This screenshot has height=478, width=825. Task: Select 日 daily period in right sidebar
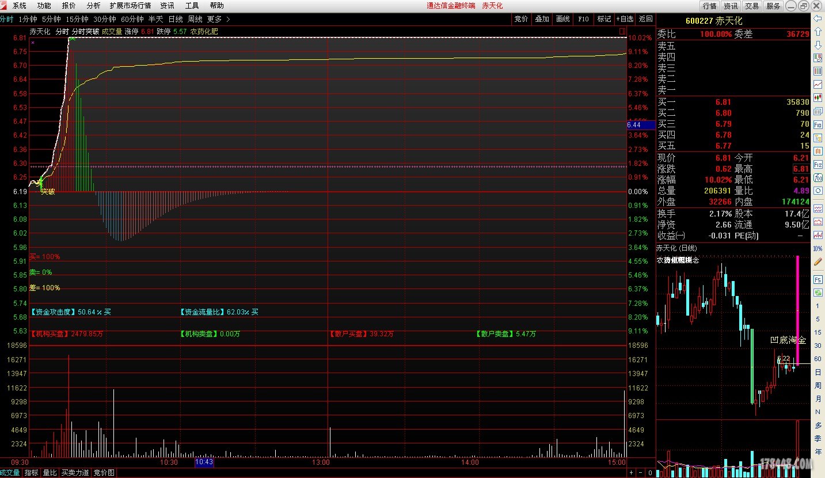818,372
